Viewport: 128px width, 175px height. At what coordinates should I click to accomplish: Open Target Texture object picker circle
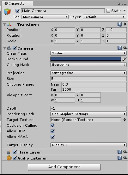125,120
